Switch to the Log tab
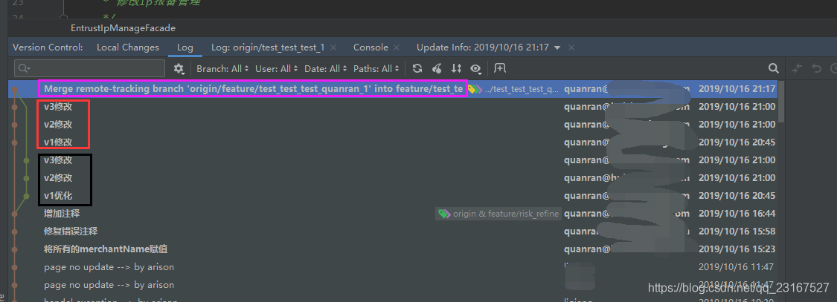The height and width of the screenshot is (302, 837). tap(185, 47)
